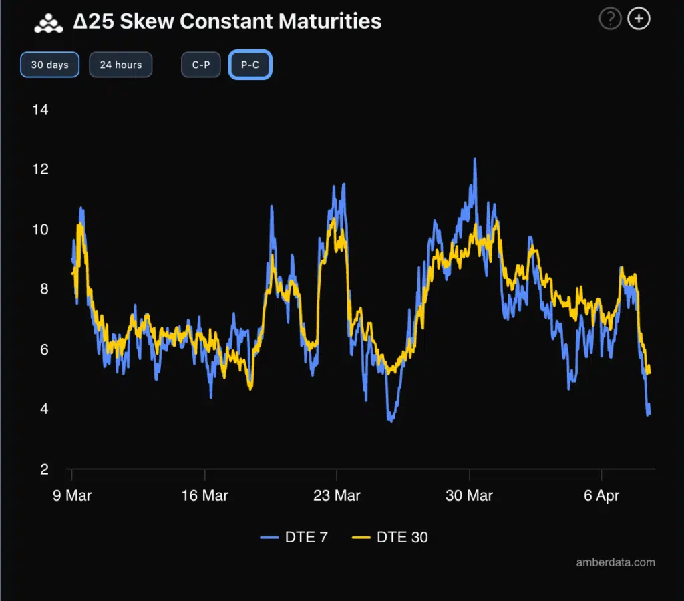The image size is (684, 601).
Task: Enable the C-P skew mode
Action: (200, 65)
